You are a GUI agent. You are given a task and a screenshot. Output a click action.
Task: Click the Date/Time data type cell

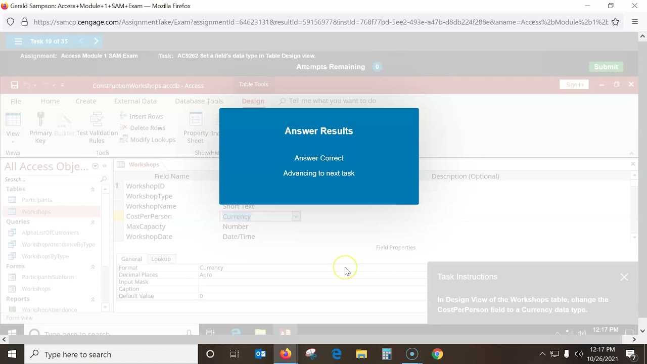[x=239, y=237]
